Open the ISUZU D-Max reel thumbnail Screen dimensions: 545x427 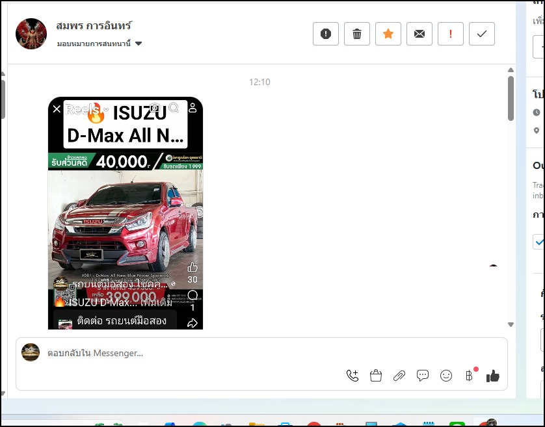126,213
